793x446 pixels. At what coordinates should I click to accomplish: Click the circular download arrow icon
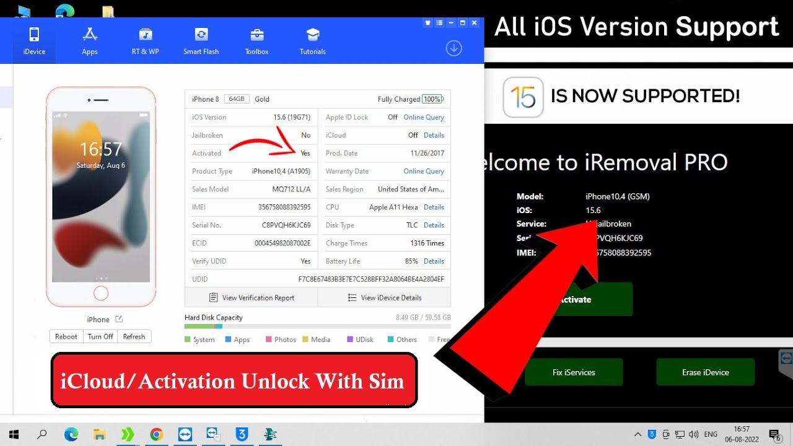454,48
